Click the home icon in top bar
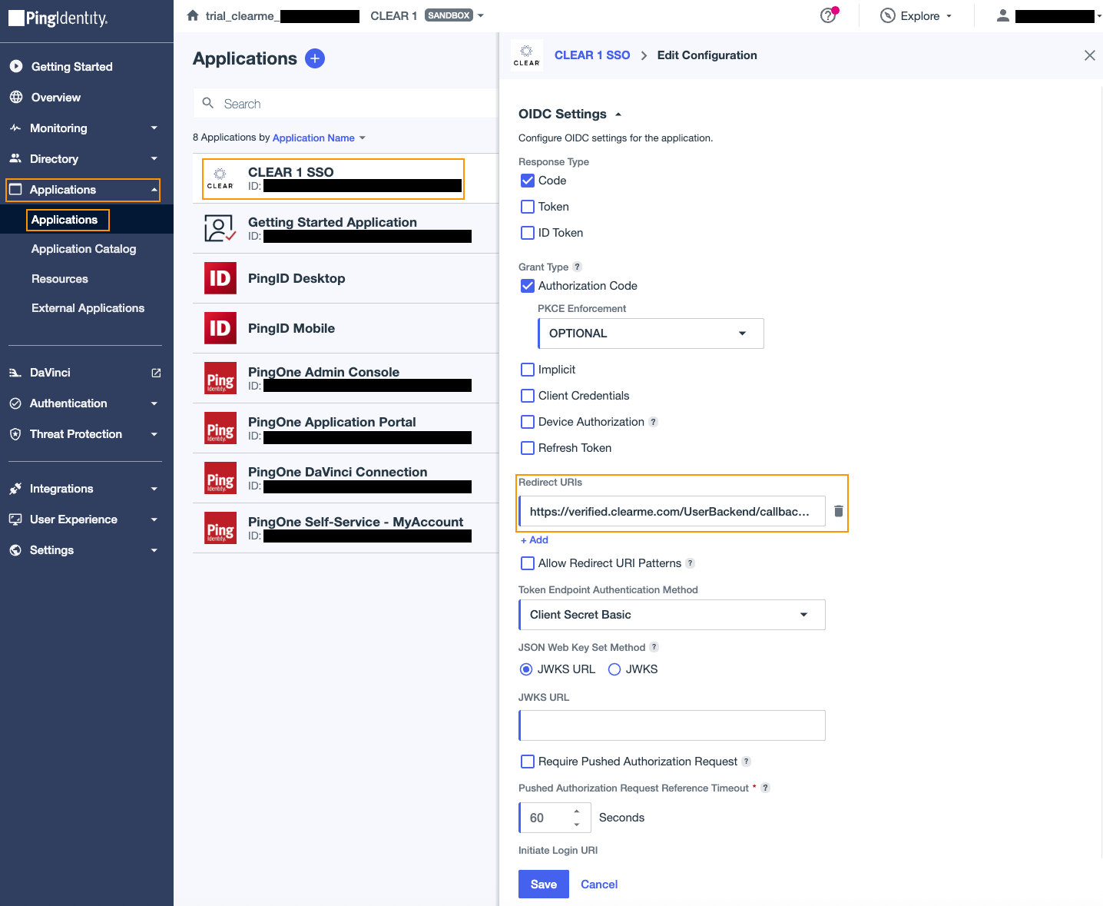This screenshot has height=906, width=1103. (x=193, y=15)
